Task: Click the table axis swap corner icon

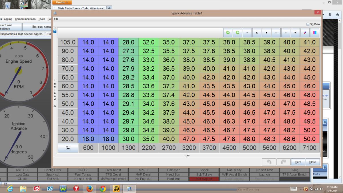Action: pos(68,148)
